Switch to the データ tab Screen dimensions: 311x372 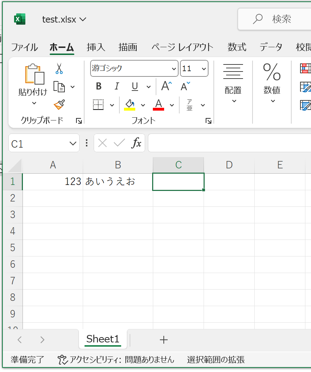pos(271,47)
